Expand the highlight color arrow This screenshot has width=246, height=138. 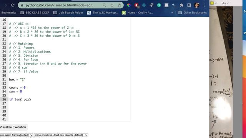[216, 3]
